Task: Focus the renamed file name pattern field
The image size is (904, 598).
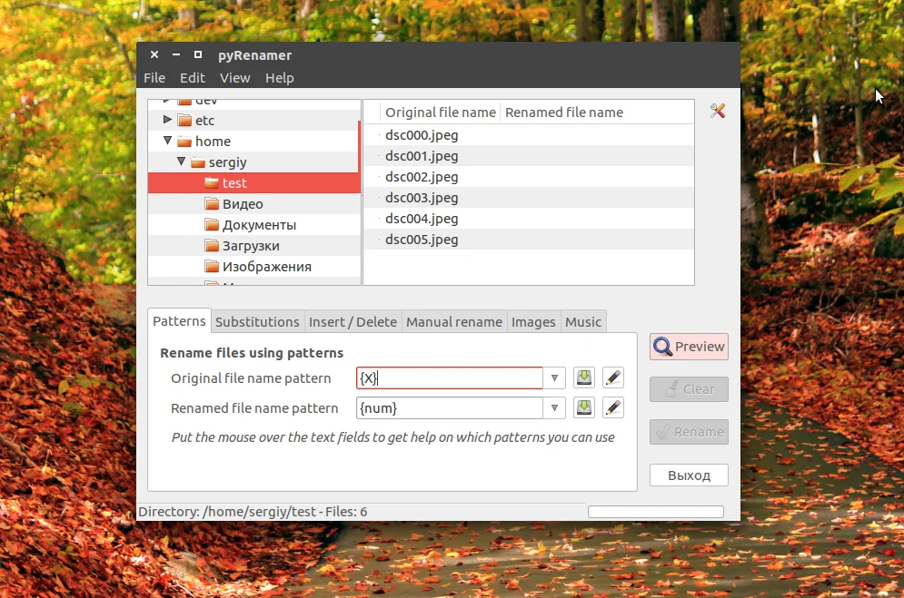Action: [x=450, y=408]
